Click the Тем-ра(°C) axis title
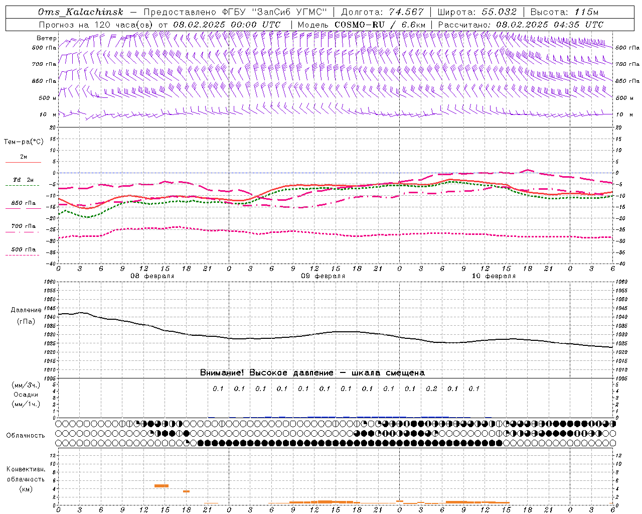This screenshot has height=514, width=642. pos(24,142)
